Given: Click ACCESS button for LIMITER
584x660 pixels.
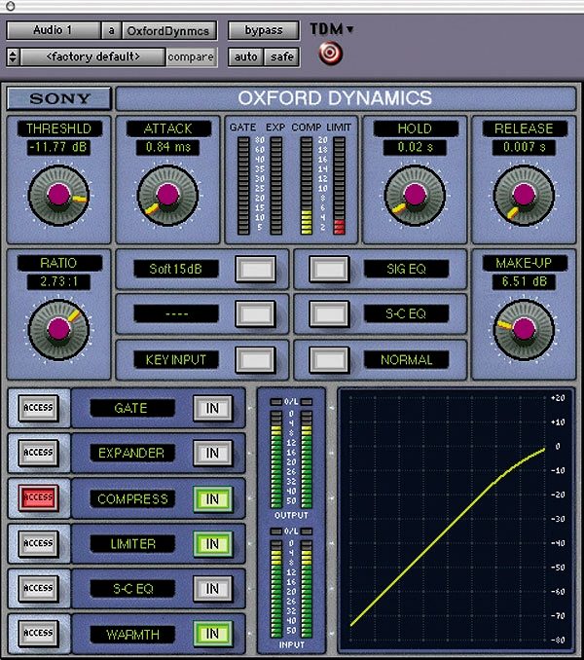Looking at the screenshot, I should pos(38,543).
